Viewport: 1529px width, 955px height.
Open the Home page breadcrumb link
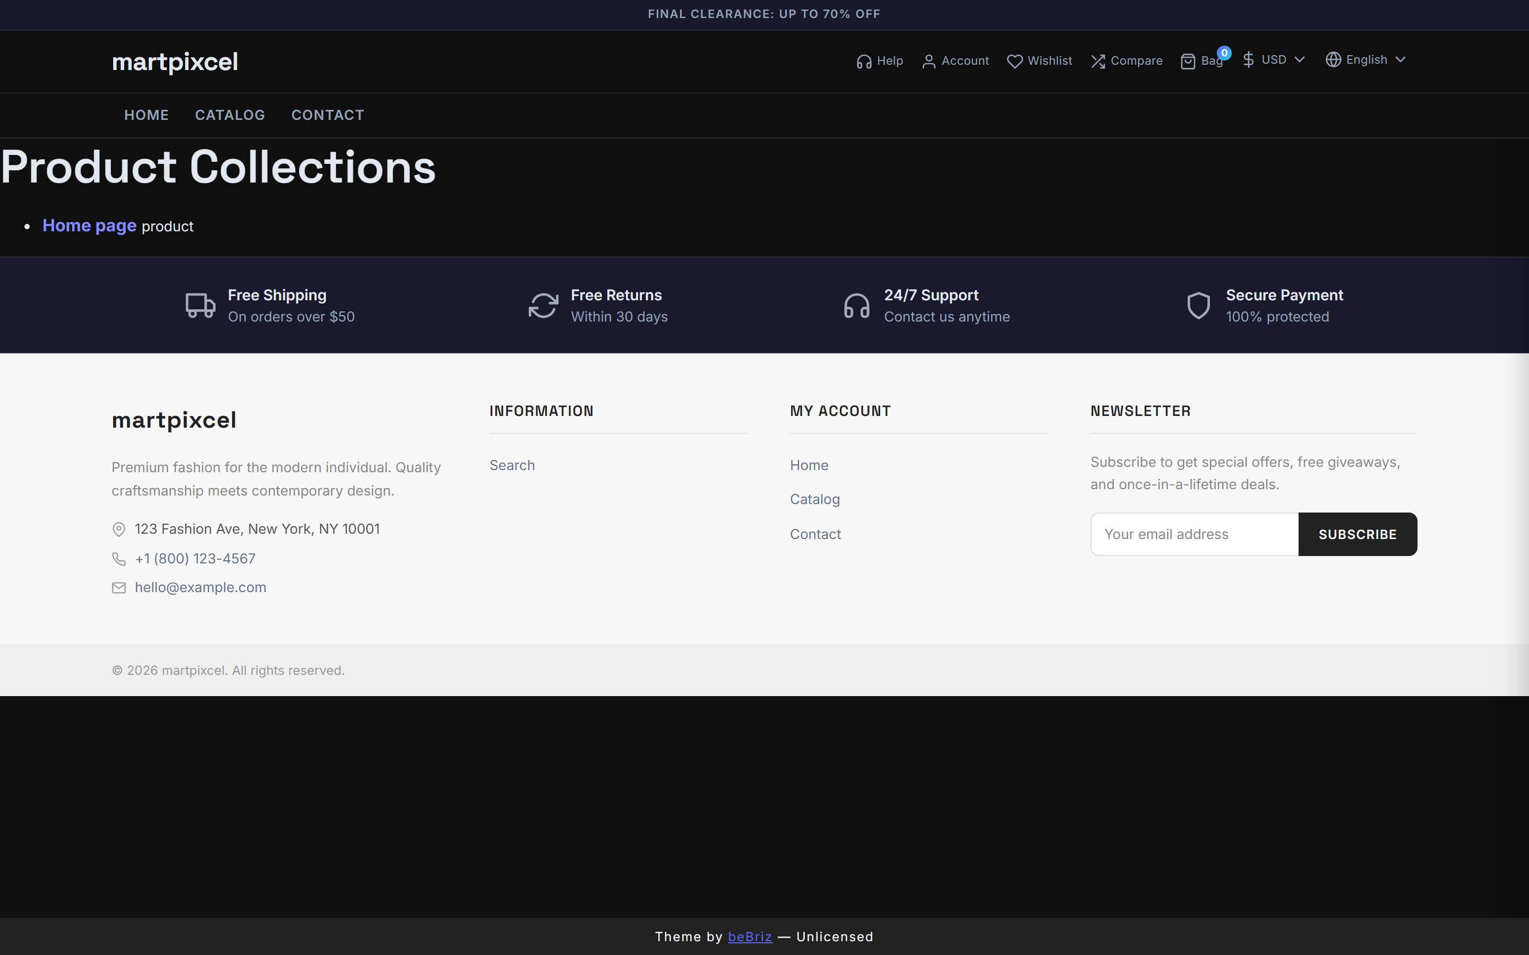point(89,225)
